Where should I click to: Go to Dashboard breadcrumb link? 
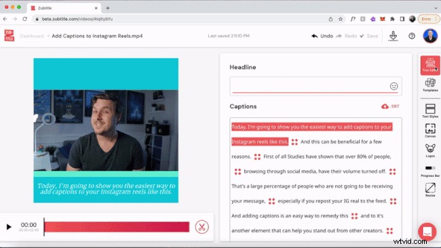[x=32, y=36]
